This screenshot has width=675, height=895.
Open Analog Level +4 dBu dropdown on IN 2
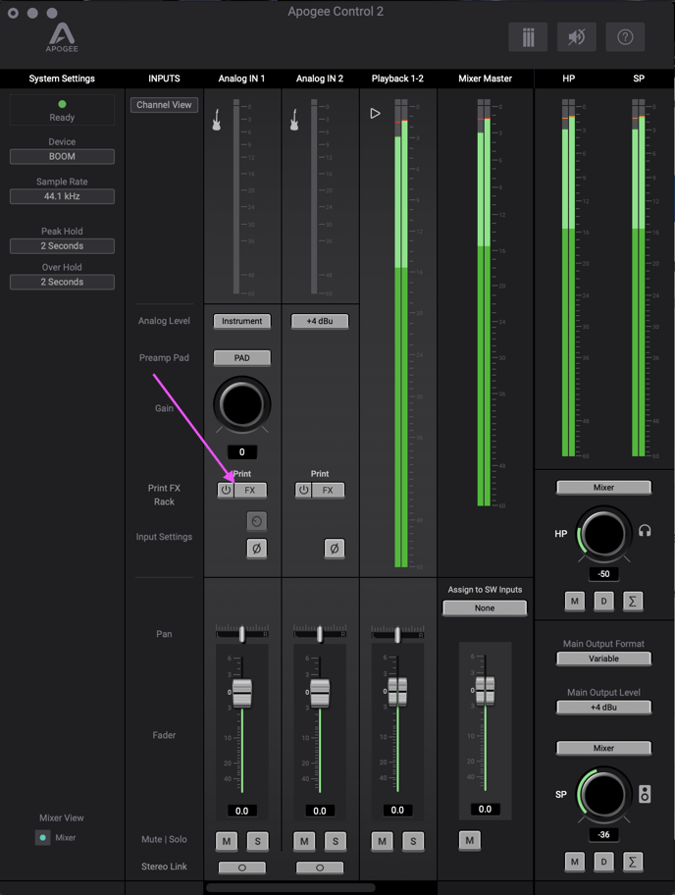320,321
